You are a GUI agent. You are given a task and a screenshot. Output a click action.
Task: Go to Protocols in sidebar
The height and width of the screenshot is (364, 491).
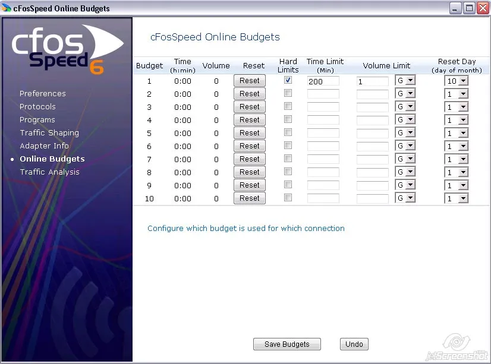point(37,107)
